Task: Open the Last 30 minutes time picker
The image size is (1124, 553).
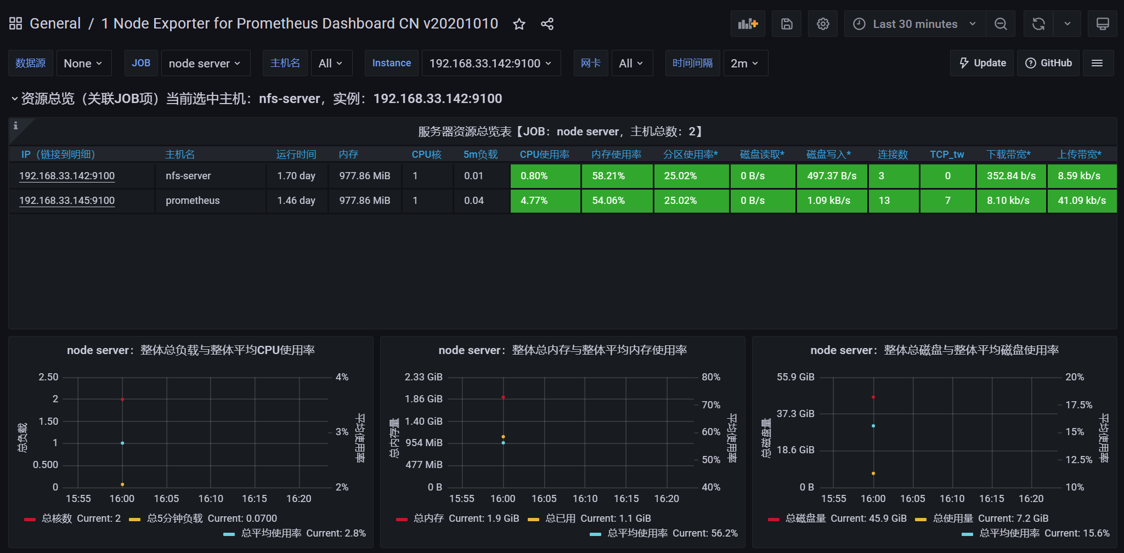Action: click(x=913, y=24)
